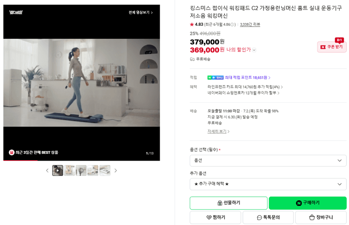Click the green 구매하기 buy button
Screen dimensions: 349x225
[x=308, y=203]
